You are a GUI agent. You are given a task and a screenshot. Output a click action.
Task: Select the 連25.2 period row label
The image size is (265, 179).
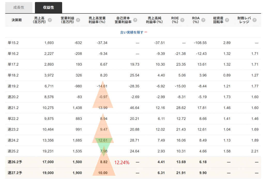click(x=13, y=151)
